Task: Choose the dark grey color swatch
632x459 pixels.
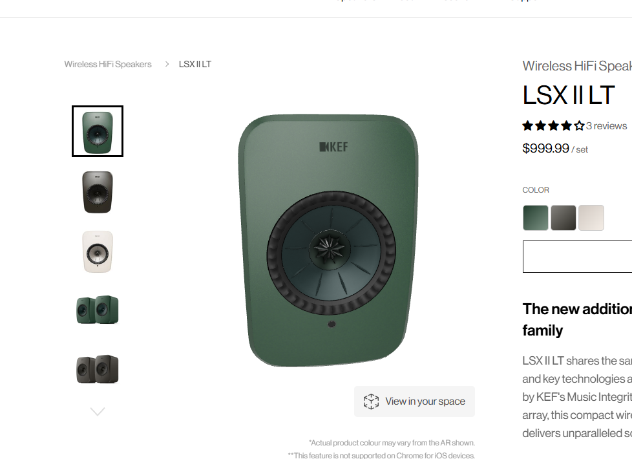Action: [x=564, y=218]
